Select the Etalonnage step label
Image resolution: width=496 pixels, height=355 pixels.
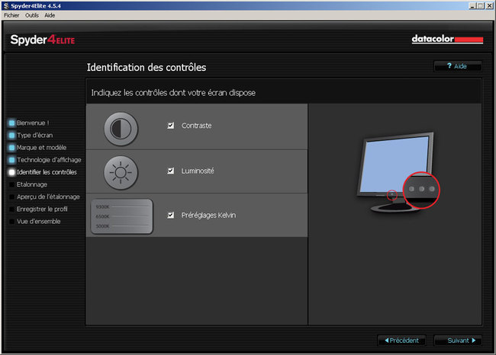click(32, 184)
